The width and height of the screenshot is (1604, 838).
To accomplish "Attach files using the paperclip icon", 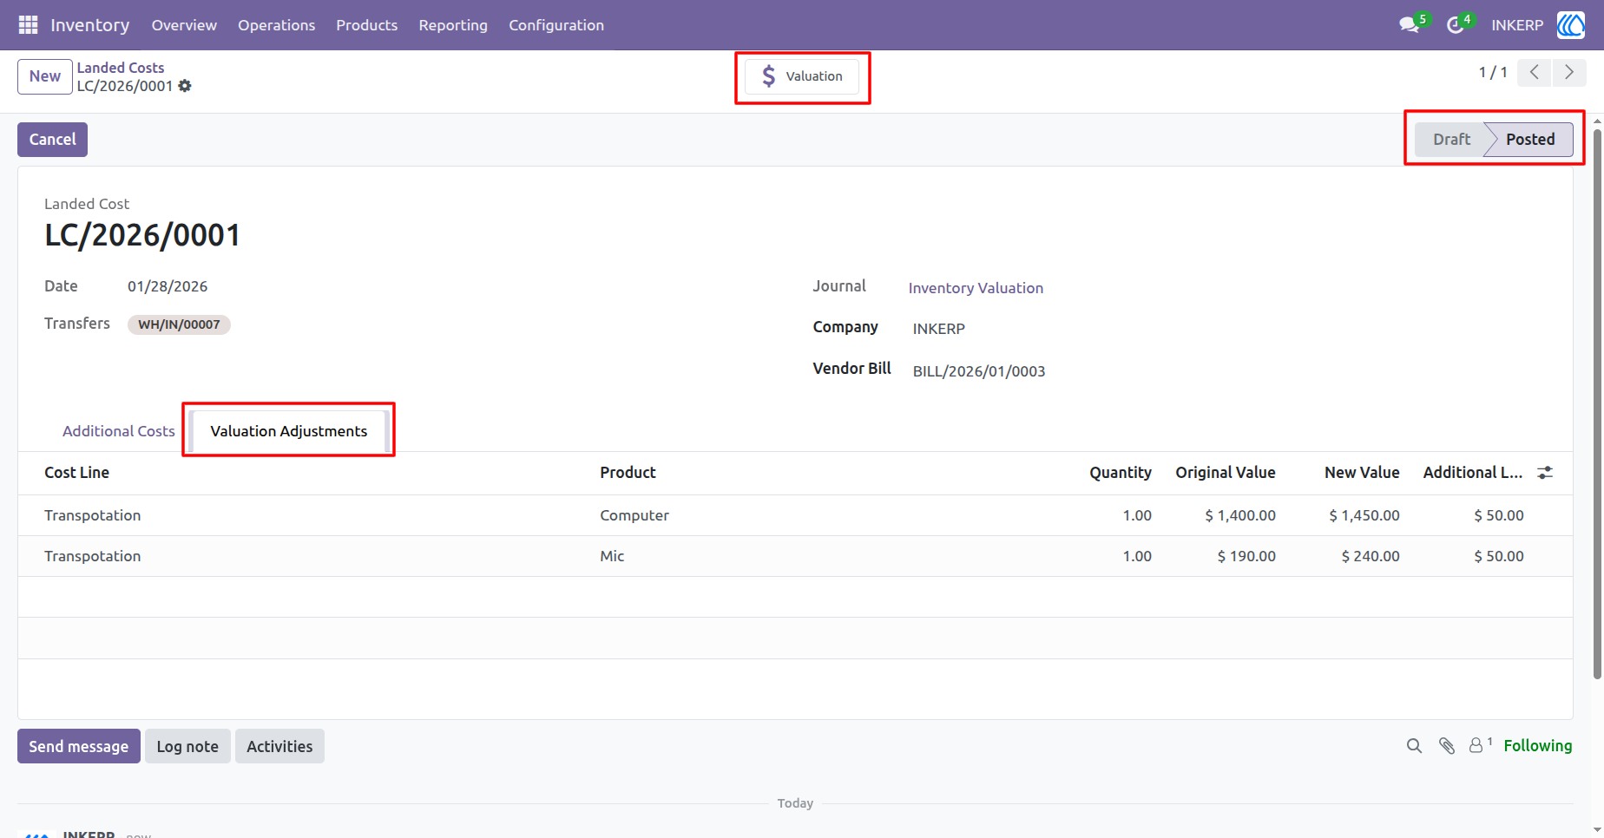I will click(1447, 746).
